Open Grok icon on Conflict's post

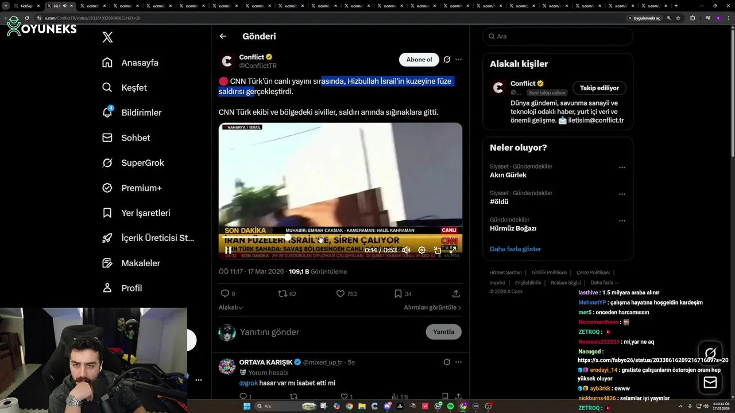[x=447, y=60]
